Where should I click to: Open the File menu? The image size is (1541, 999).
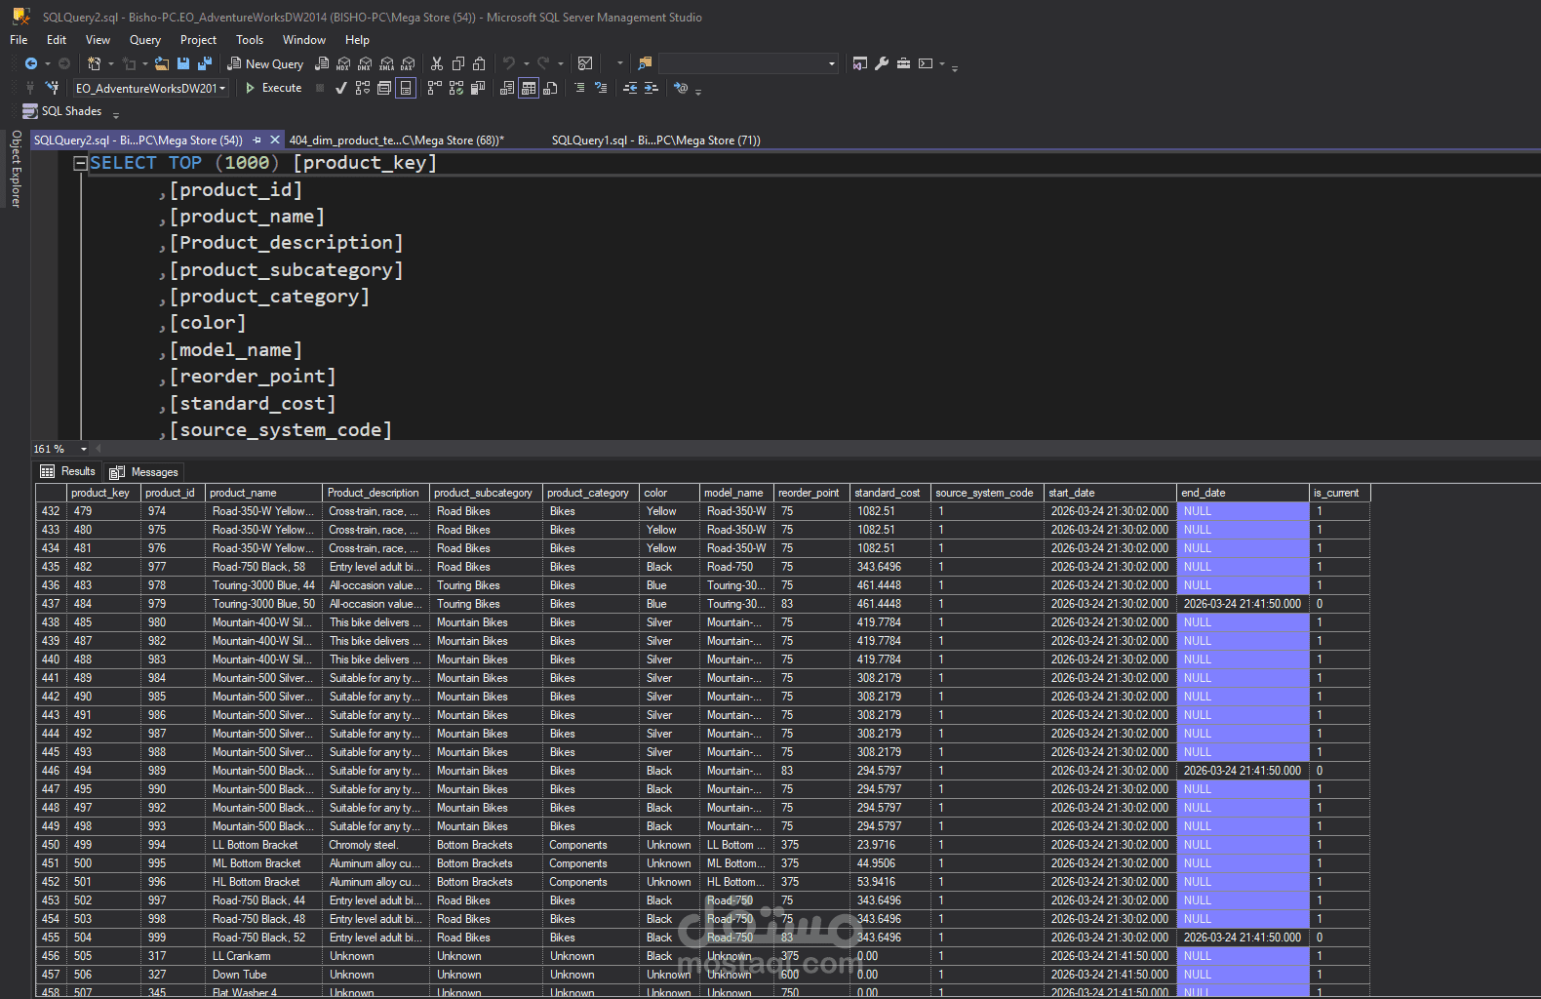[x=19, y=40]
